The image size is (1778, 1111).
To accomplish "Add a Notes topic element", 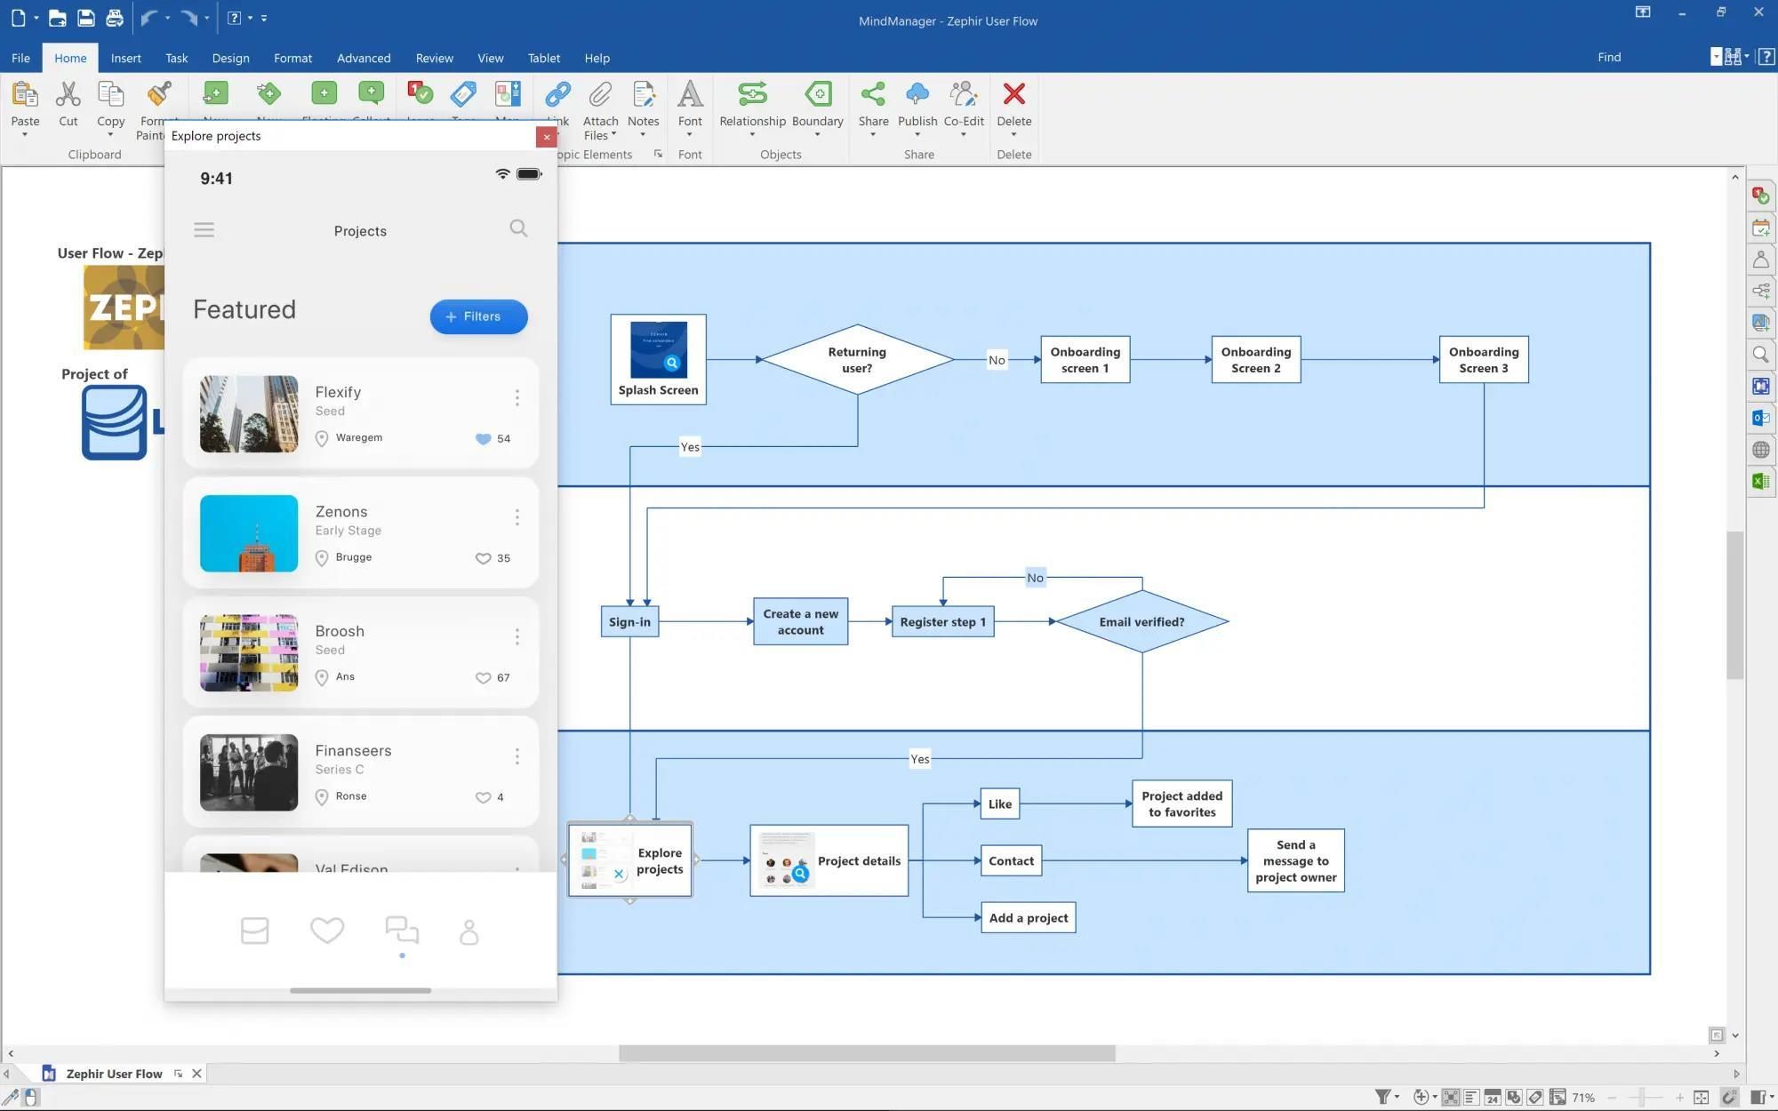I will click(x=644, y=102).
